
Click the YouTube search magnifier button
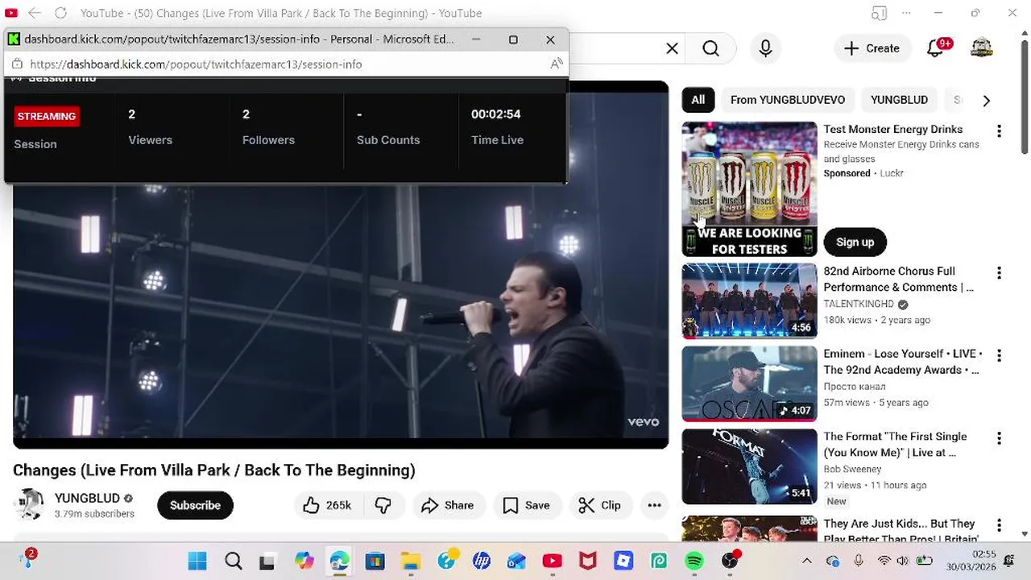coord(710,48)
